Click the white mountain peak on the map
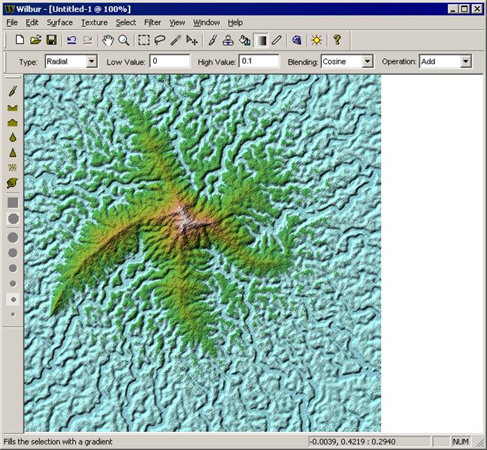Image resolution: width=487 pixels, height=450 pixels. [x=184, y=219]
